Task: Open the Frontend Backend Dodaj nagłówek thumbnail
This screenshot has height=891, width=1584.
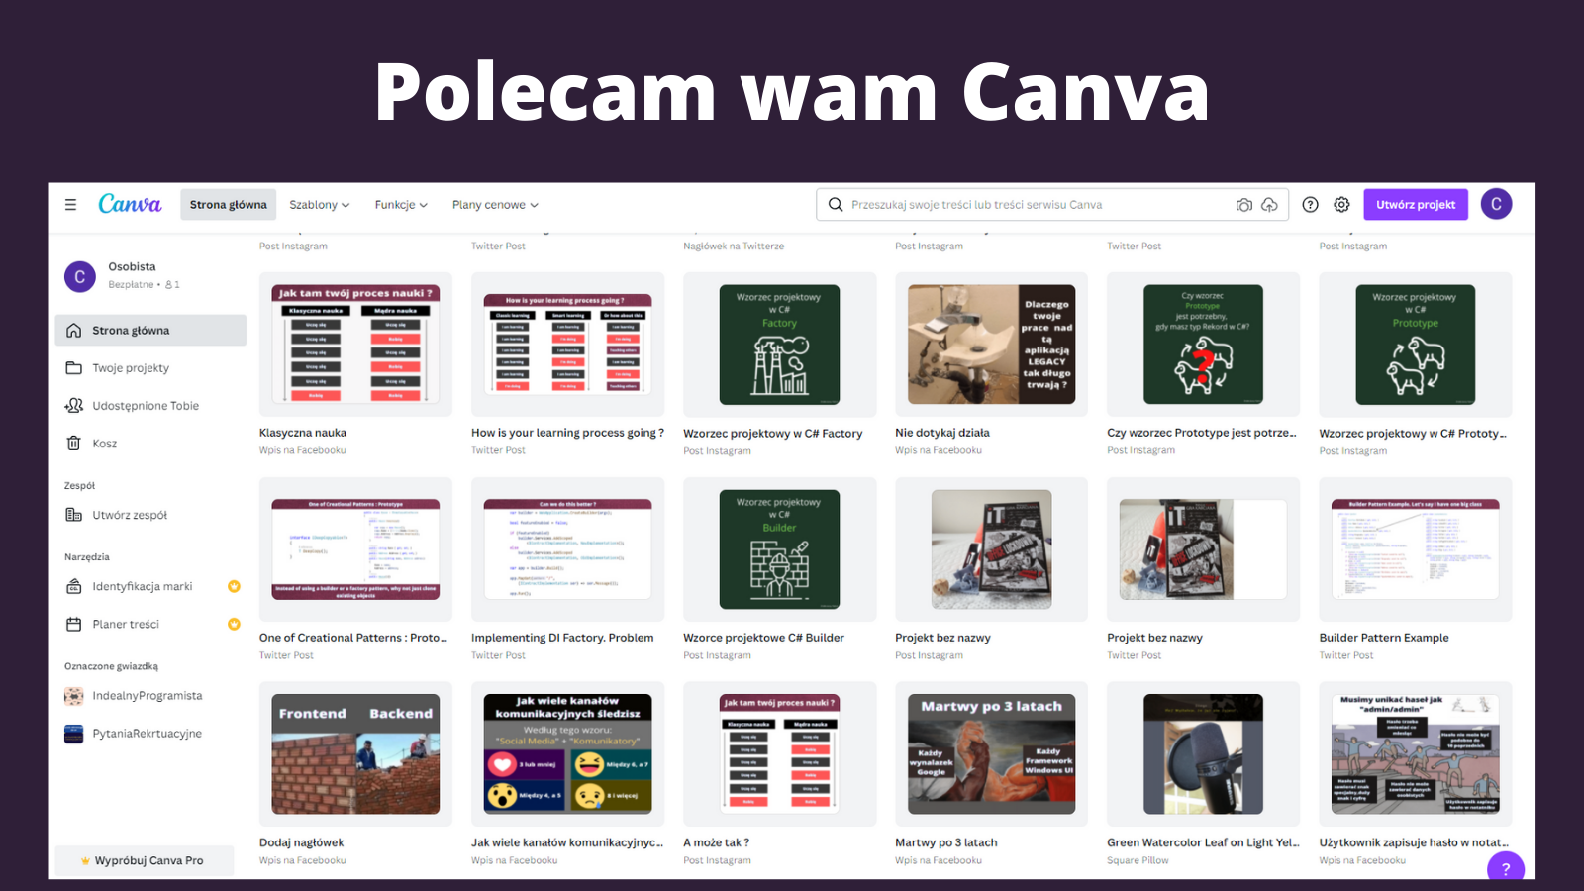Action: 355,754
